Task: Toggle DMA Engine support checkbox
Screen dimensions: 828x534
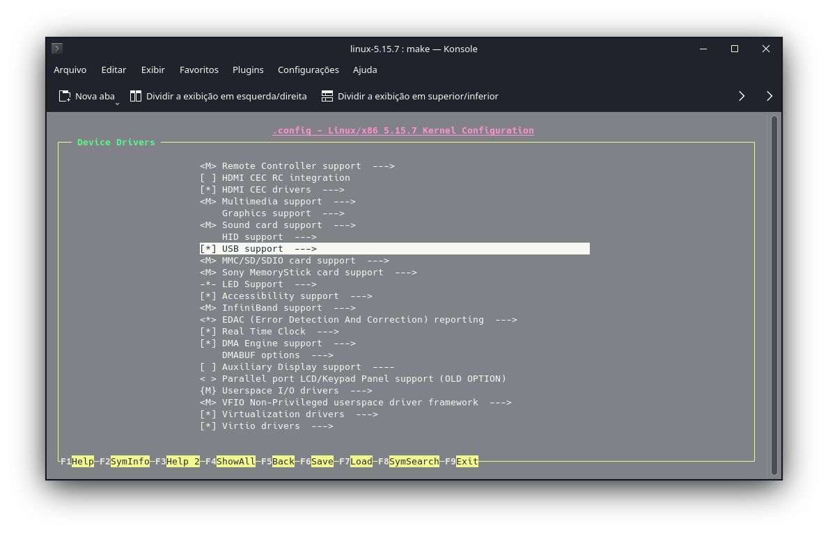Action: (208, 343)
